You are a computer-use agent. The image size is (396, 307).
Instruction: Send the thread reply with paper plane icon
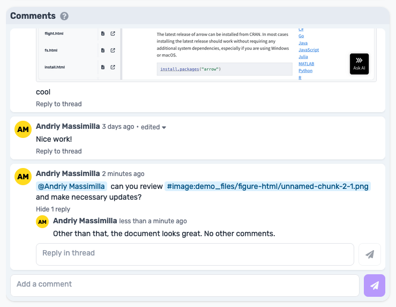point(370,254)
